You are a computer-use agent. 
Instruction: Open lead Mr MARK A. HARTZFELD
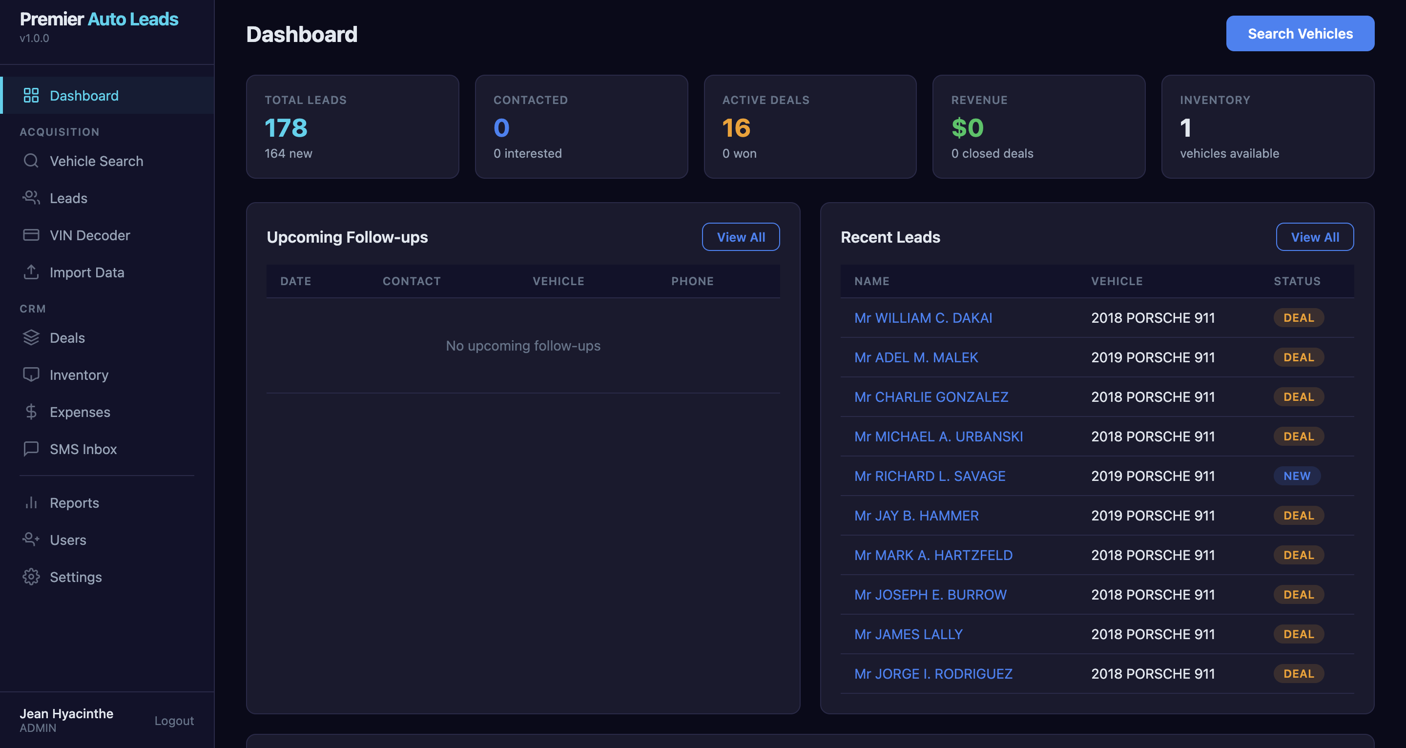click(933, 555)
